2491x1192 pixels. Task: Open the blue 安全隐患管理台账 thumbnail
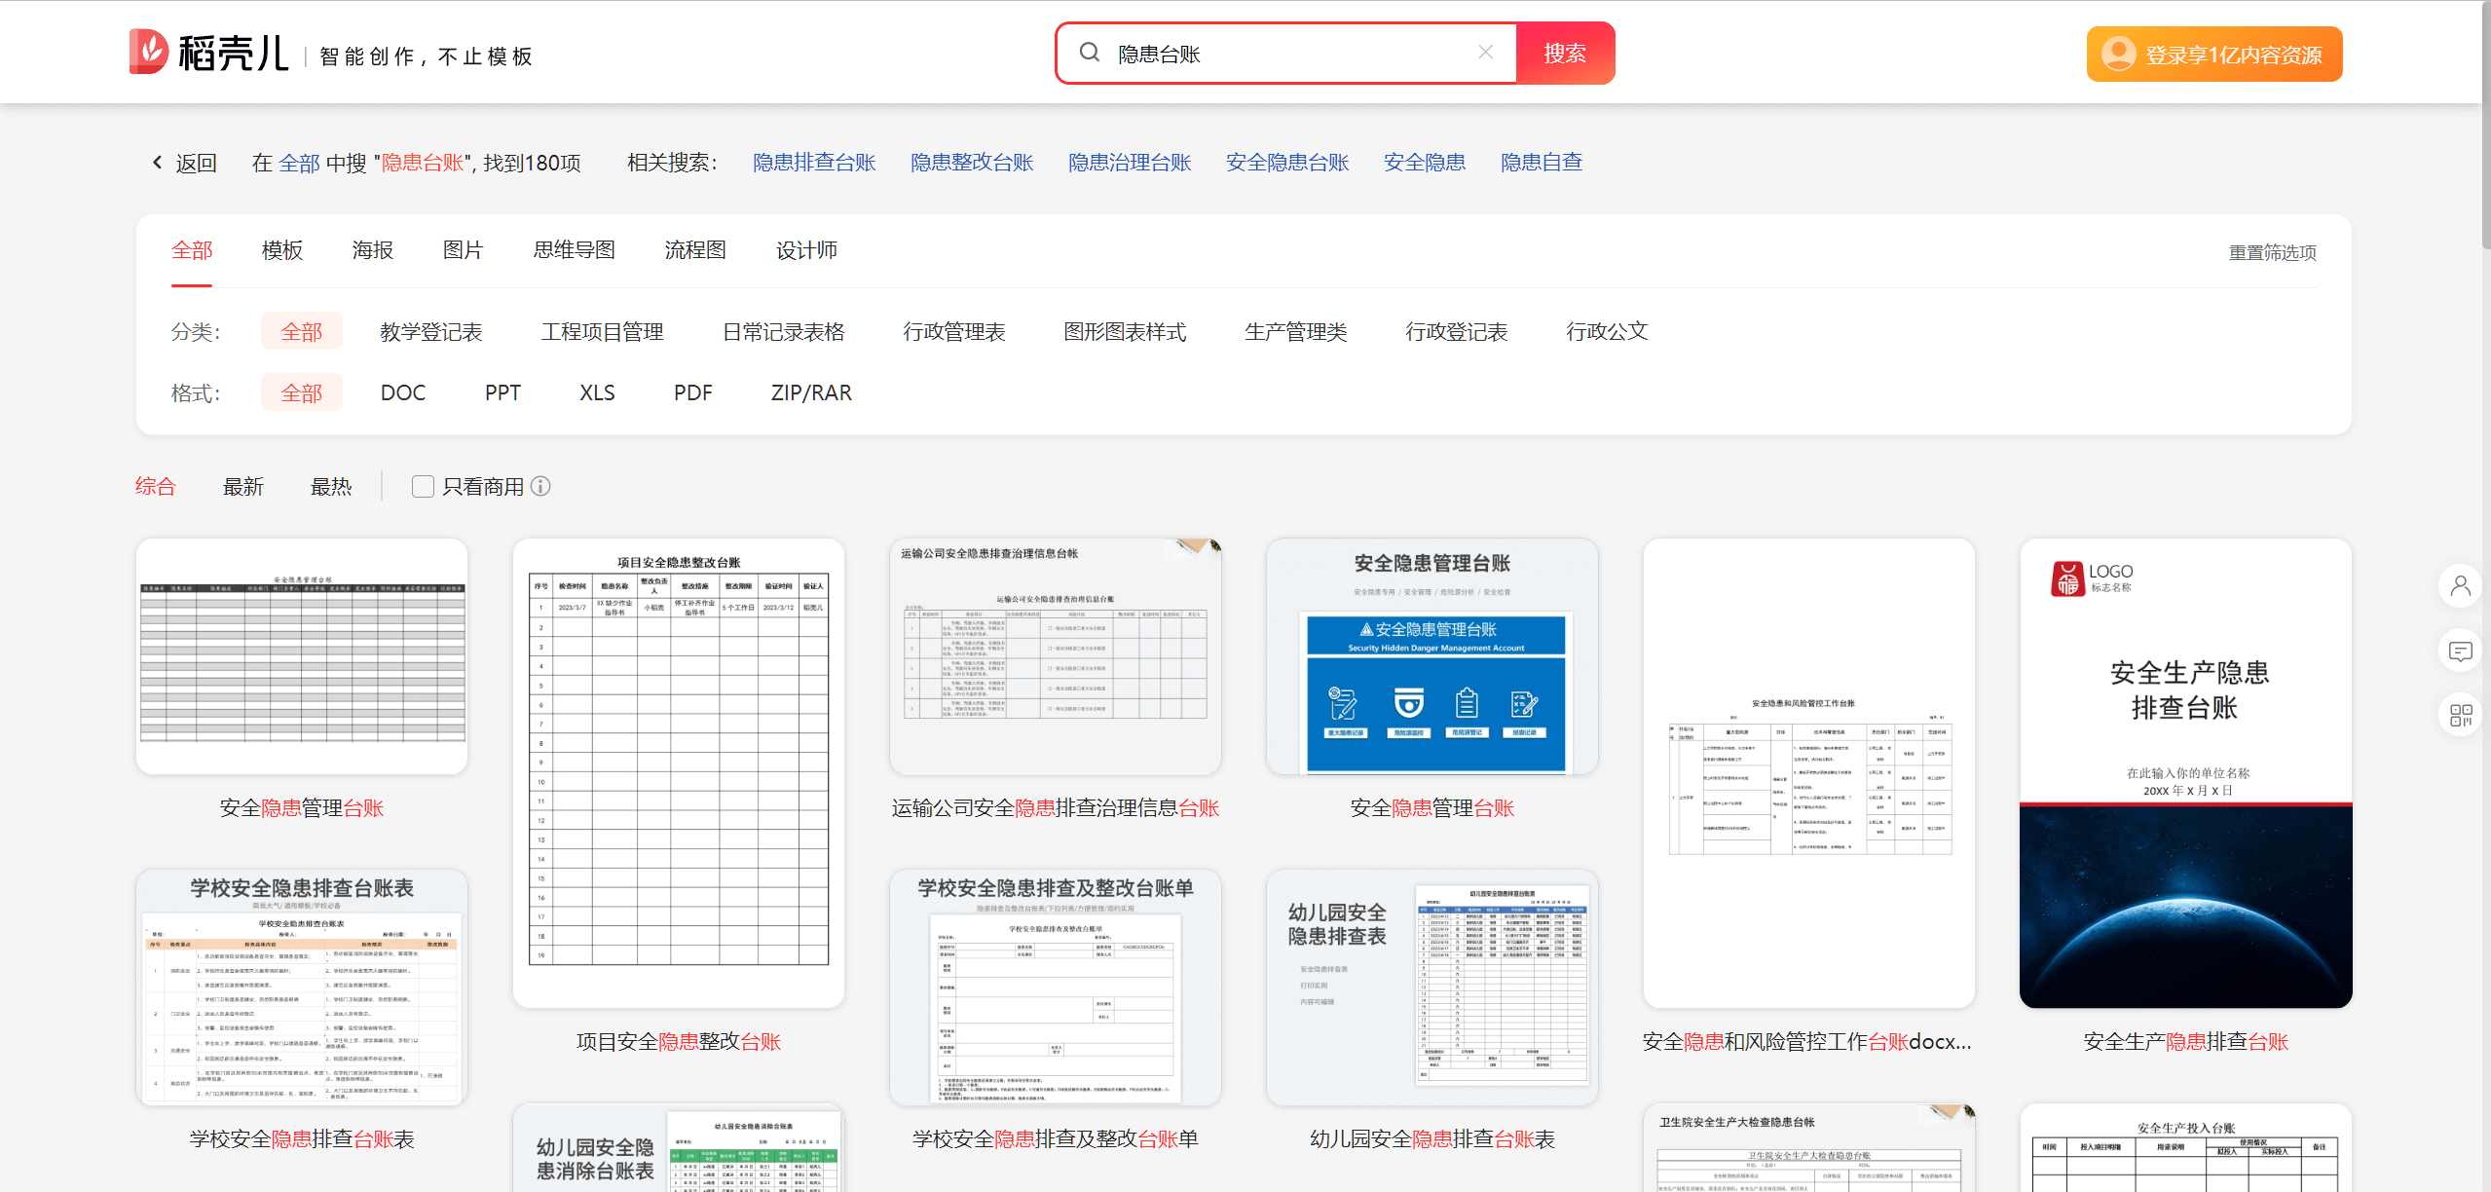click(1432, 656)
